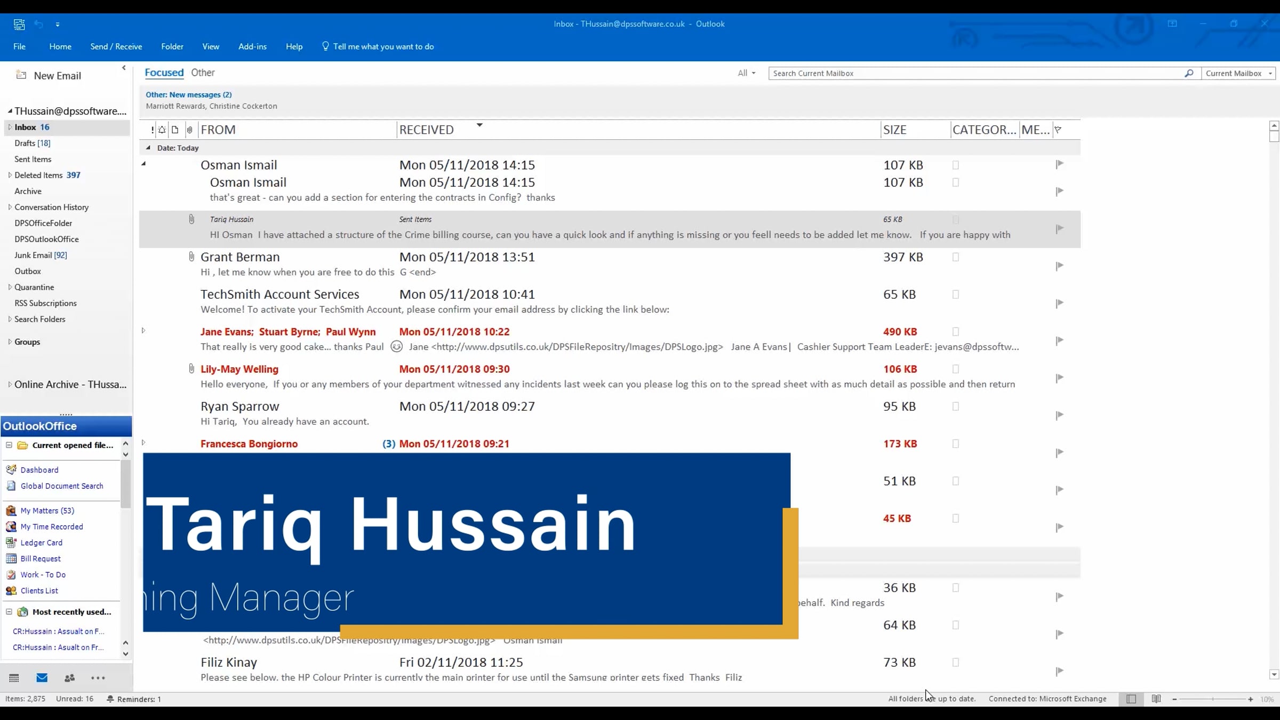Screen dimensions: 1280x720
Task: Click the zoom out minus button
Action: (x=1174, y=699)
